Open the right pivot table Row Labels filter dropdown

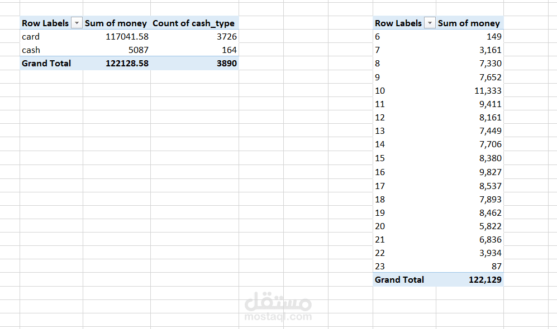(430, 23)
